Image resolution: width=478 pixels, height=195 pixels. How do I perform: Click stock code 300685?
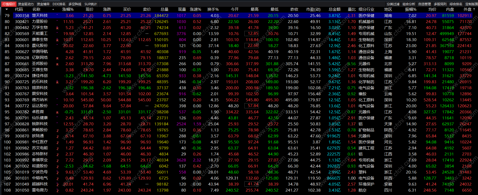click(x=22, y=70)
